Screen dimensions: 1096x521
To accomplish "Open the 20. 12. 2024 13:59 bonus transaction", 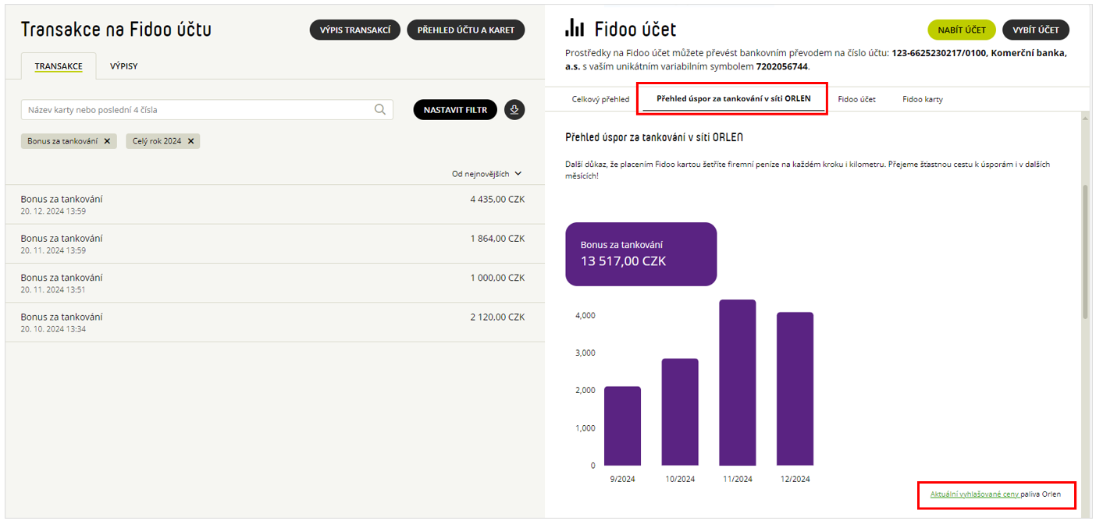I will coord(275,204).
